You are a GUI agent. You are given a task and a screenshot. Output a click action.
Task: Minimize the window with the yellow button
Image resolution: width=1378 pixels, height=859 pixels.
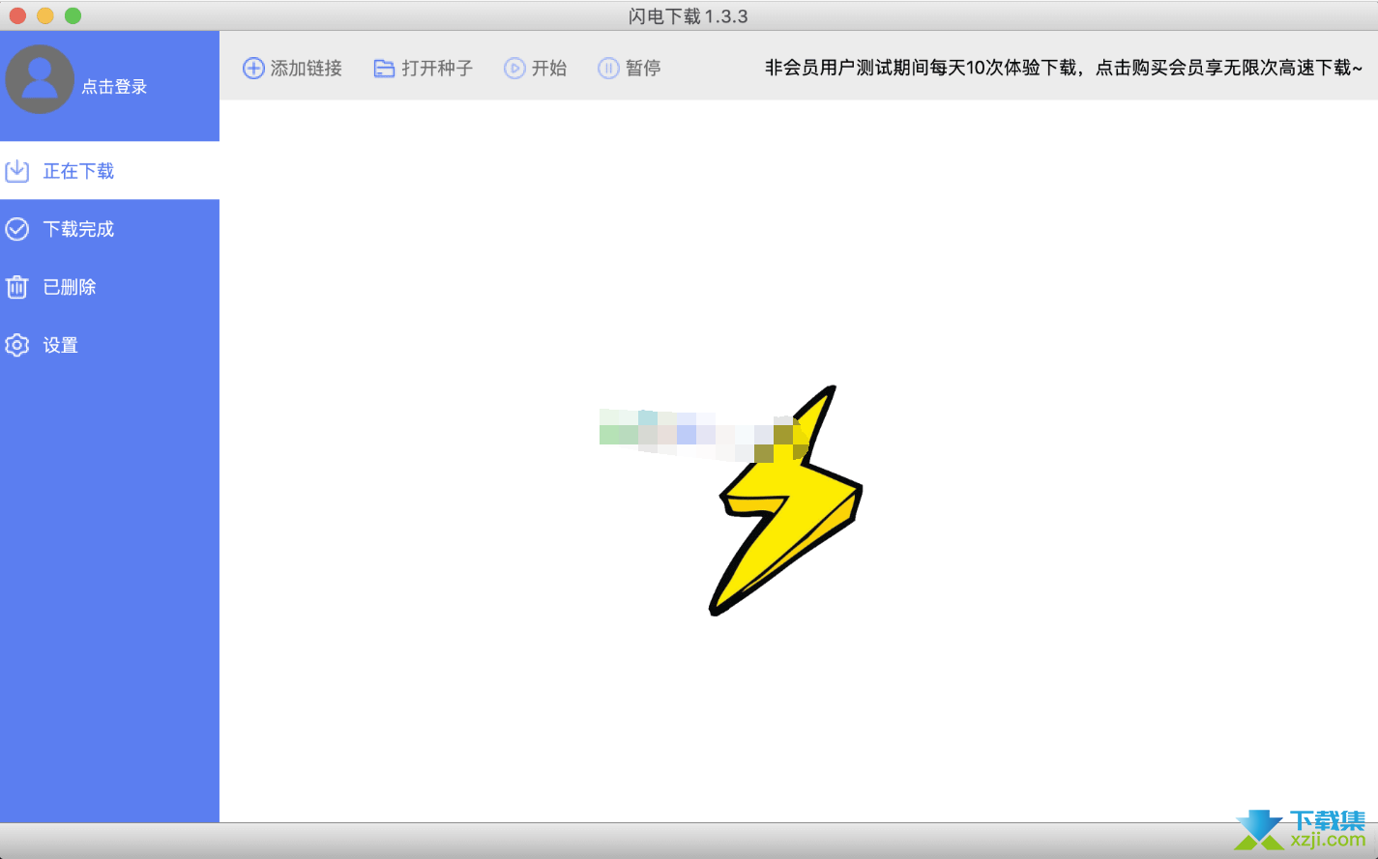point(45,15)
